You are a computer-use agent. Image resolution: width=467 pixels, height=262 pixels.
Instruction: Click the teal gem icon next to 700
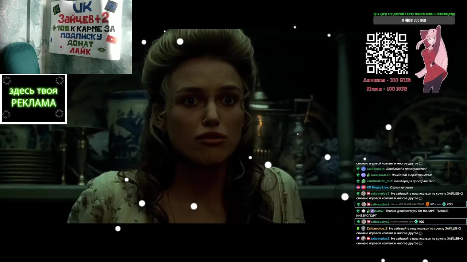pos(444,204)
